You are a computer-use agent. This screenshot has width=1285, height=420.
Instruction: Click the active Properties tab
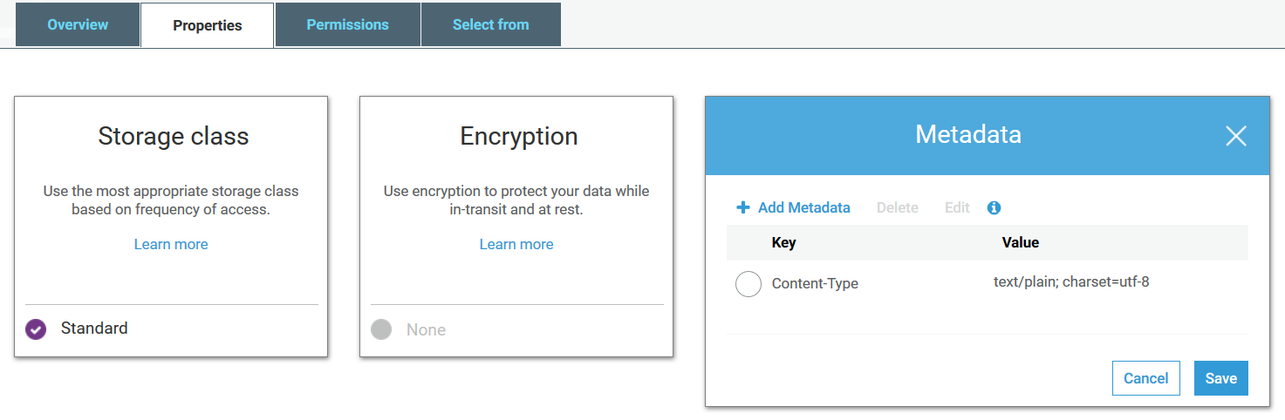(x=208, y=25)
